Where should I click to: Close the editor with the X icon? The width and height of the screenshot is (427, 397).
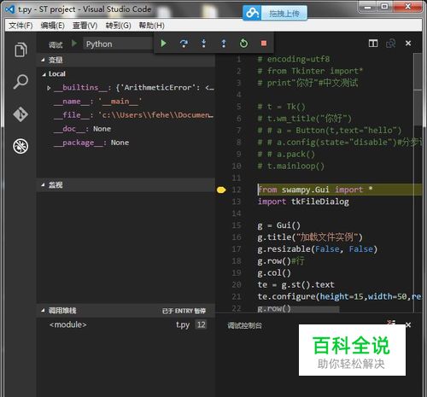coord(408,43)
